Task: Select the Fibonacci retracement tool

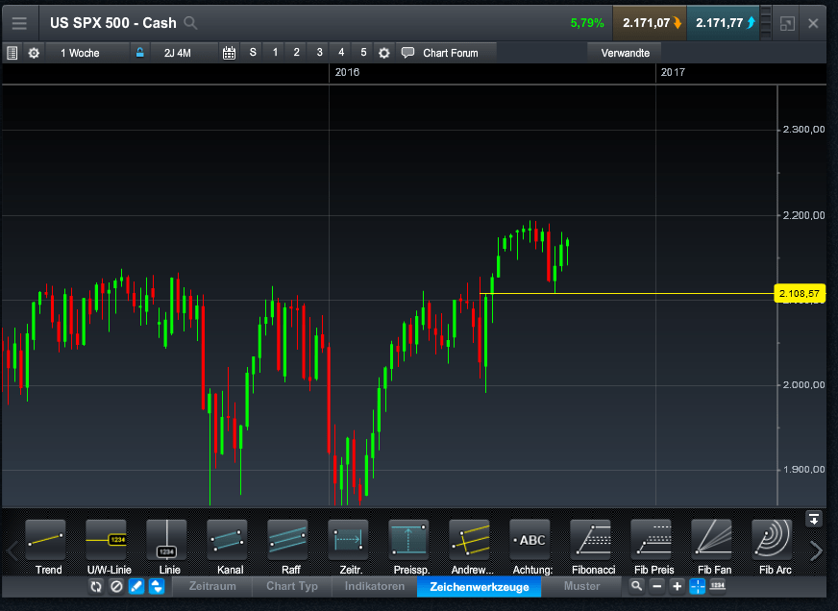Action: [x=591, y=547]
